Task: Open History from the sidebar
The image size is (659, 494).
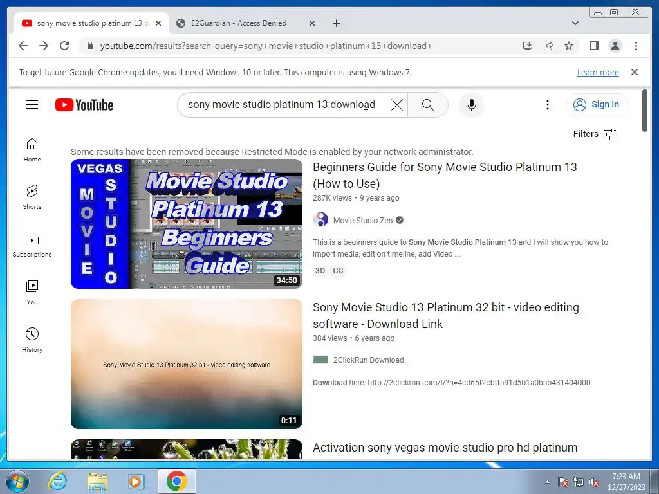Action: (32, 340)
